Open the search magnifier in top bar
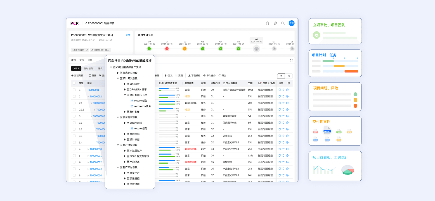 click(x=283, y=23)
